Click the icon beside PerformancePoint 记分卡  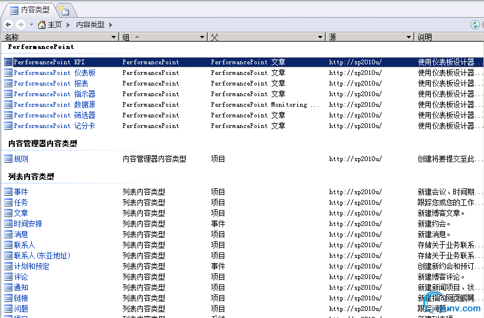click(8, 126)
